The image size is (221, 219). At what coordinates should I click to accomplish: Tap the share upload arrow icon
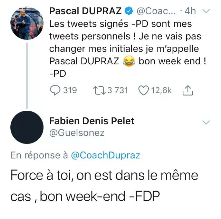coord(187,90)
